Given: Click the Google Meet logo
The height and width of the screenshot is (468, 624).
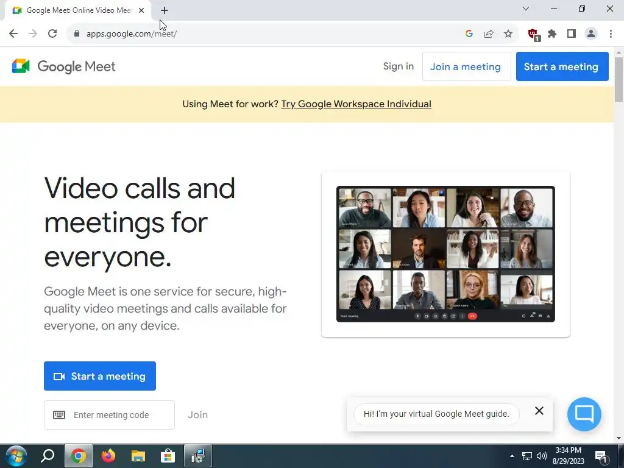Looking at the screenshot, I should coord(63,66).
